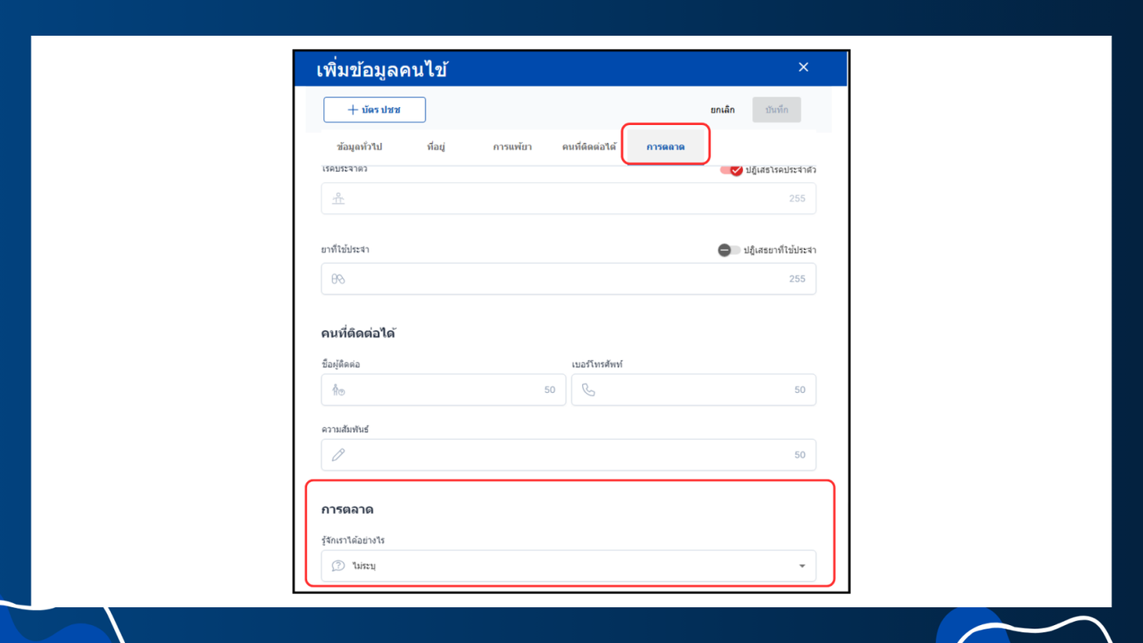Screen dimensions: 1143x643
Task: Click the เพิ่มข้อมูลคนไข้ dialog title
Action: (382, 69)
